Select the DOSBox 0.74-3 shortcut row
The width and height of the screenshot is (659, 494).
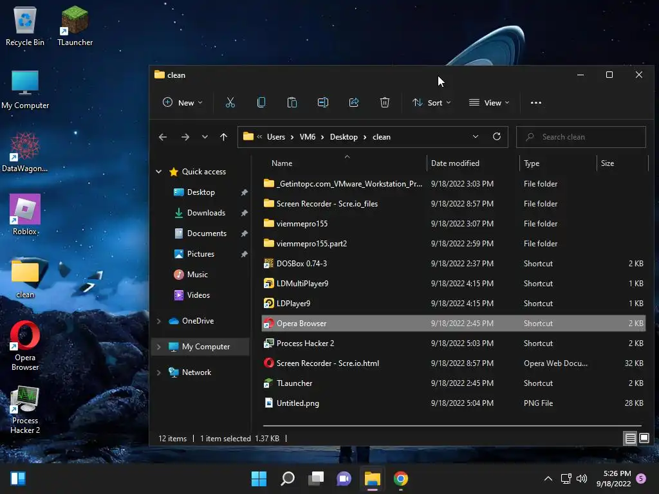(454, 264)
